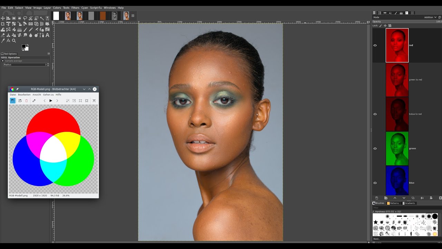This screenshot has width=442, height=249.
Task: Click the open folder icon in Bildbetrachter
Action: point(13,101)
